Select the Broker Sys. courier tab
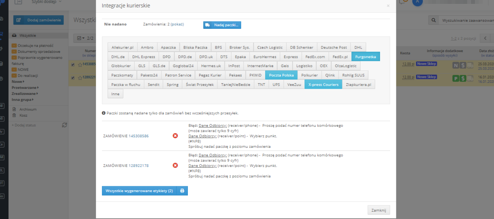This screenshot has height=219, width=494. coord(239,47)
